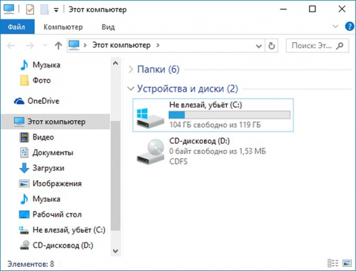
Task: Open the address bar history dropdown
Action: click(259, 46)
